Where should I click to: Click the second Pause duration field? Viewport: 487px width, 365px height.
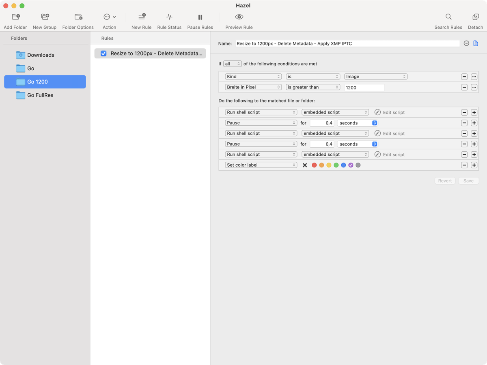point(322,144)
